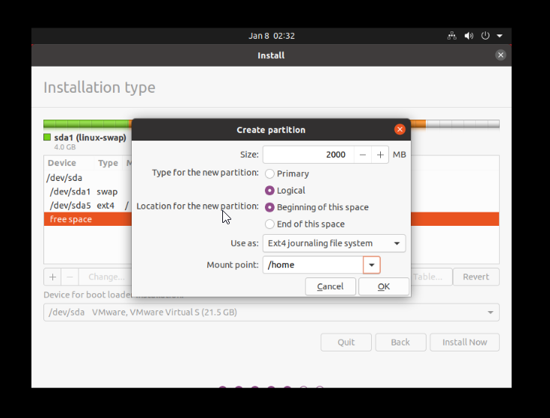Remove partition with the minus button
Viewport: 550px width, 418px height.
(70, 277)
